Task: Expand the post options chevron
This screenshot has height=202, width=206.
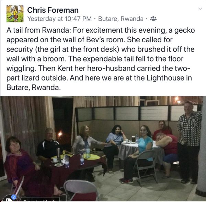Action: pos(200,9)
